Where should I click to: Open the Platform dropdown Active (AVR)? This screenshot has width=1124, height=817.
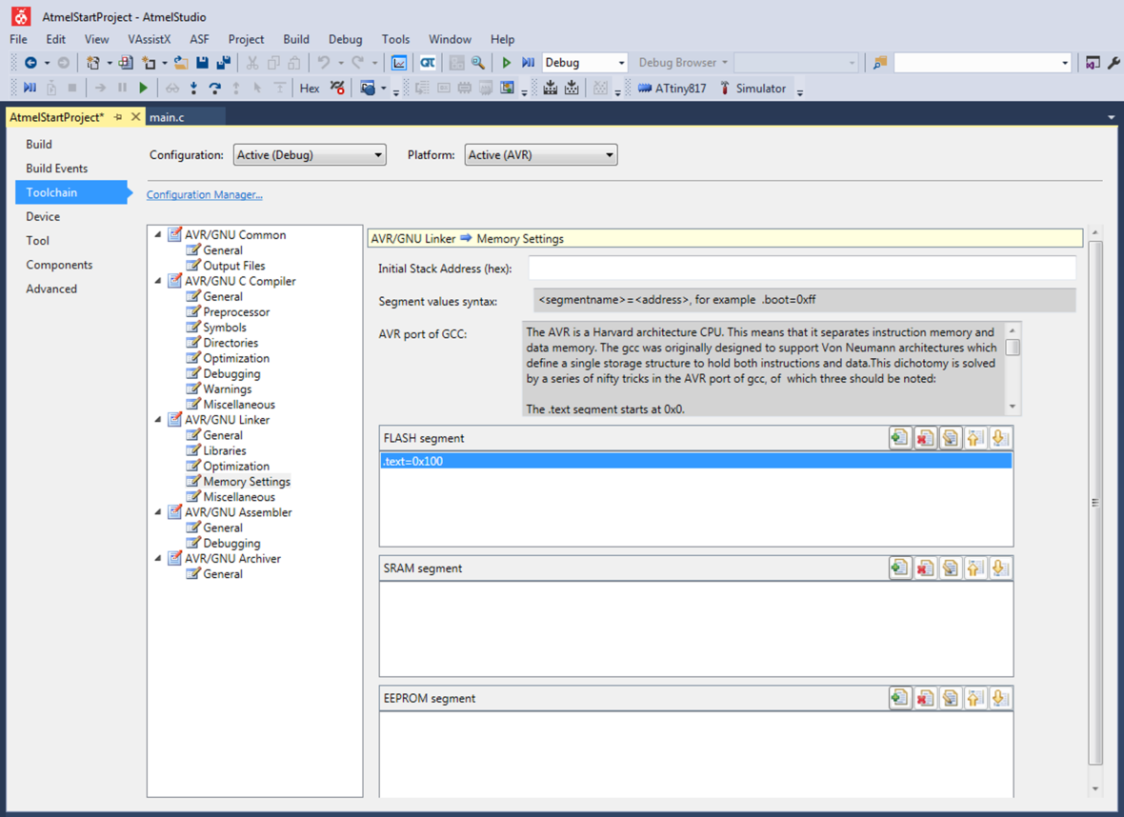click(541, 155)
